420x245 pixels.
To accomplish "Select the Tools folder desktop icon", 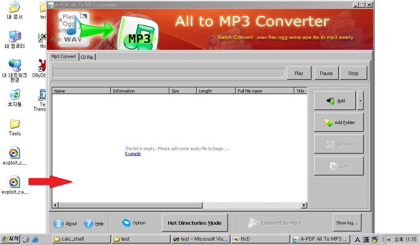I will (x=15, y=128).
